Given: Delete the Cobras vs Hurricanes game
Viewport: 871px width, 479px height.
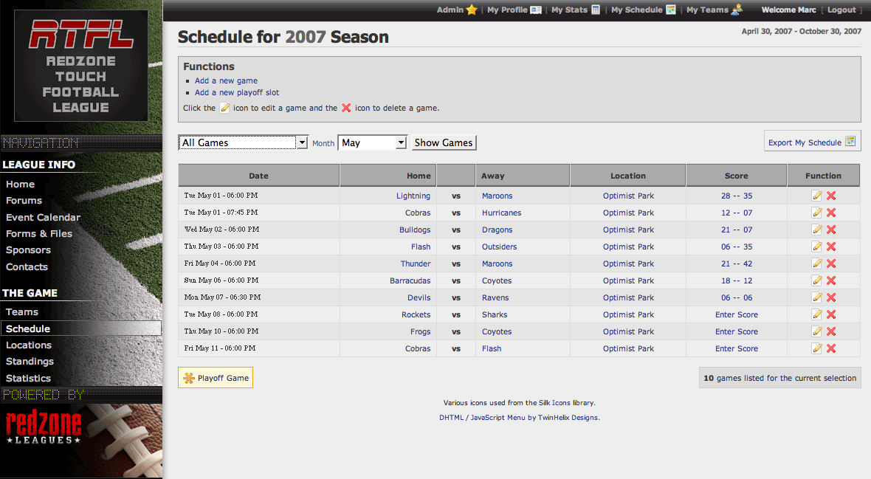Looking at the screenshot, I should pyautogui.click(x=831, y=213).
